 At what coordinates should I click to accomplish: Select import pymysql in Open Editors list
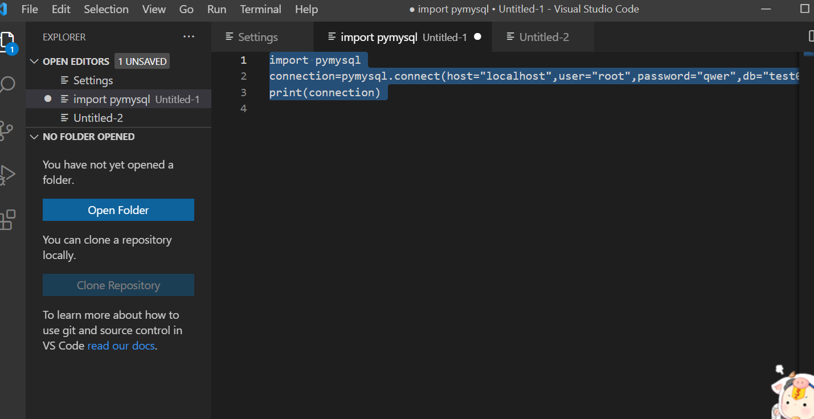(118, 99)
